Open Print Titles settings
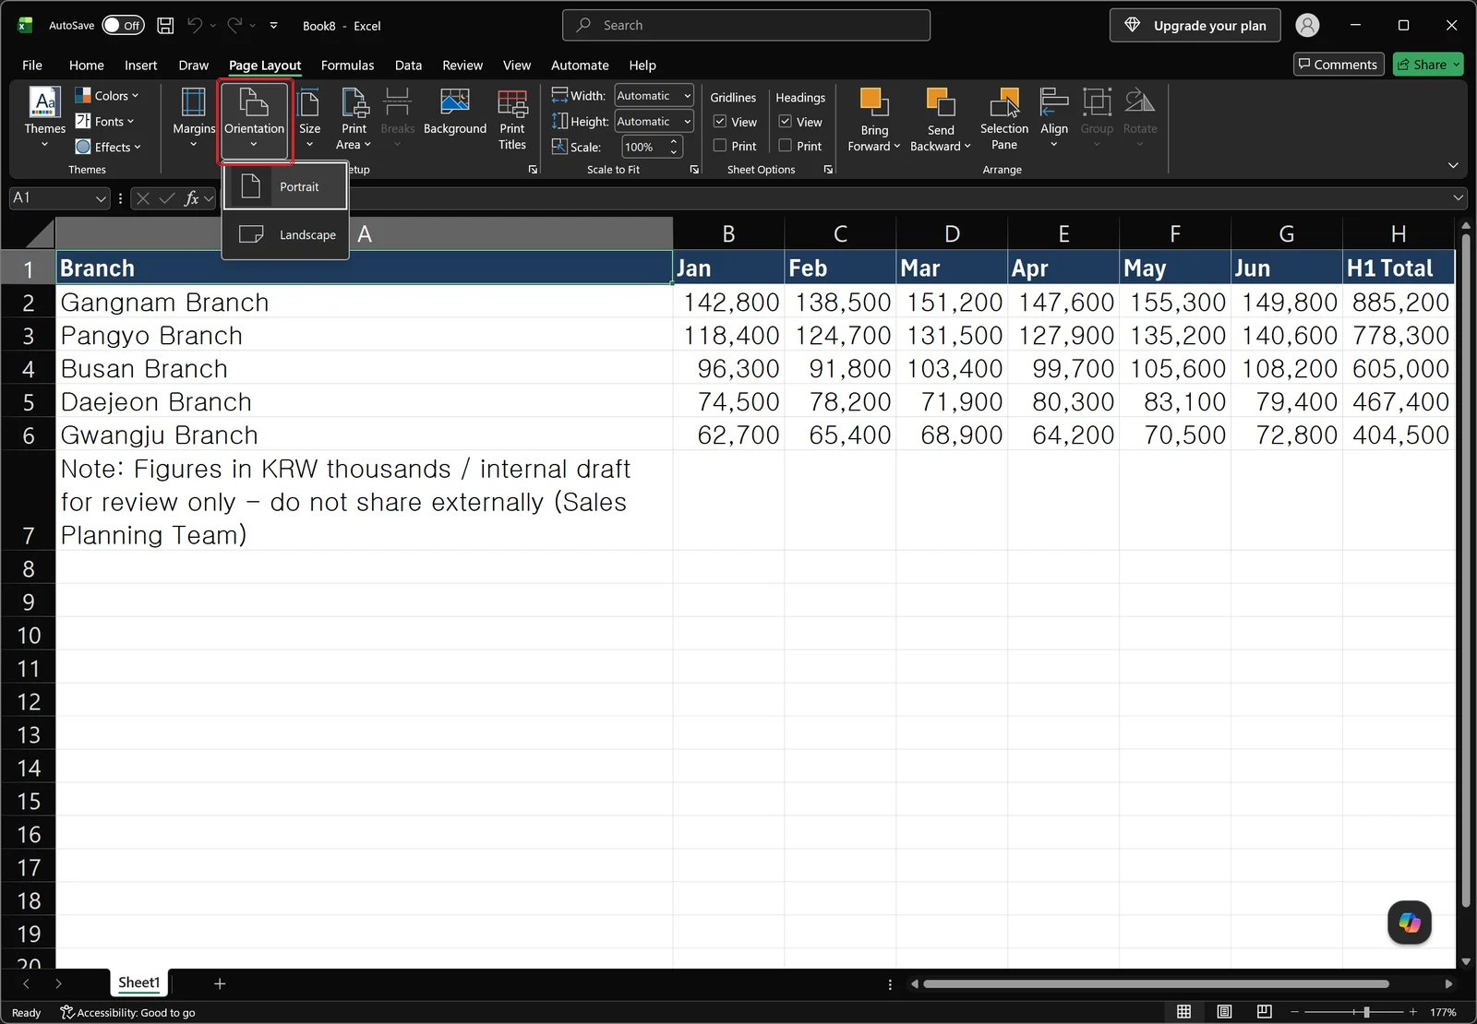Image resolution: width=1477 pixels, height=1024 pixels. 512,118
